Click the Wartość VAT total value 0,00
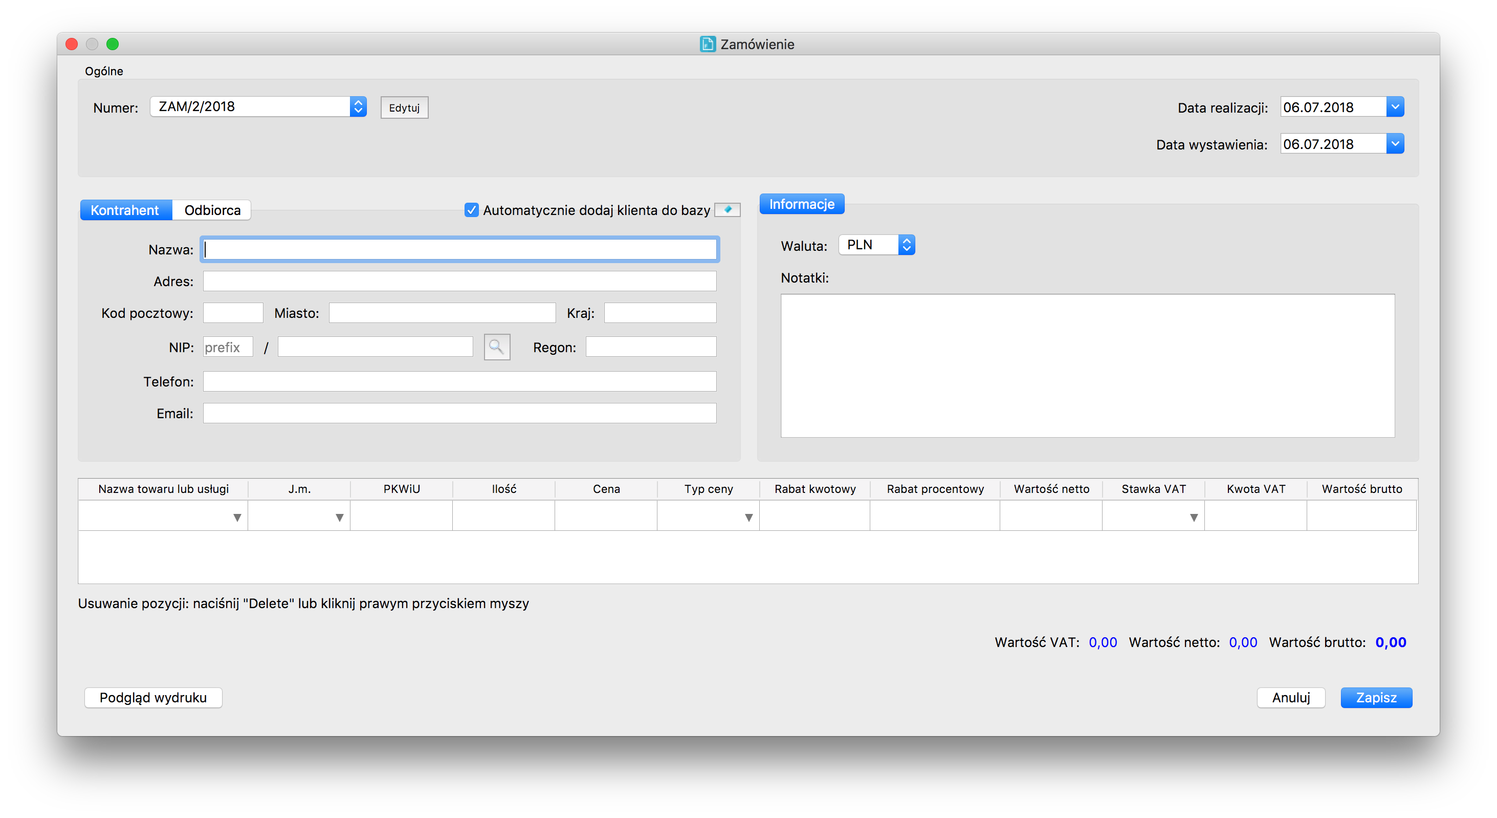 click(1103, 642)
